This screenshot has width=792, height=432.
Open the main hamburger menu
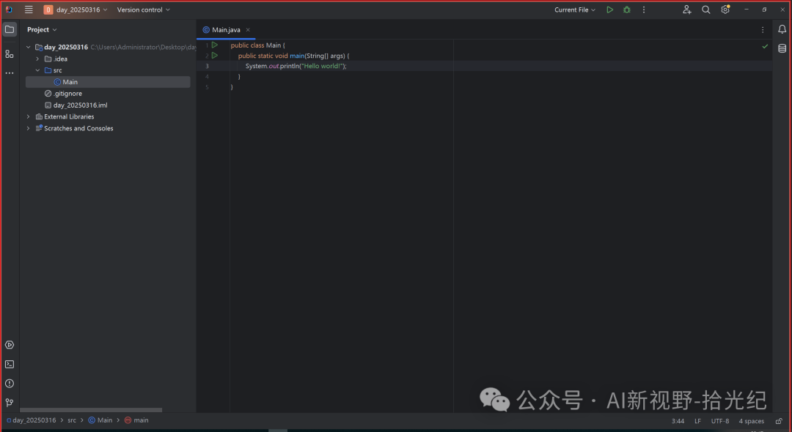29,10
